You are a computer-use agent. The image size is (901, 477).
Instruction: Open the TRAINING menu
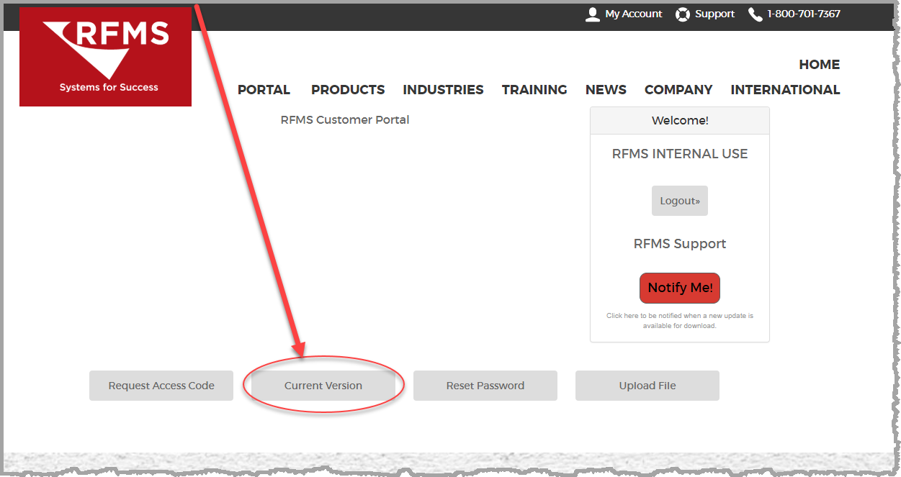(534, 90)
